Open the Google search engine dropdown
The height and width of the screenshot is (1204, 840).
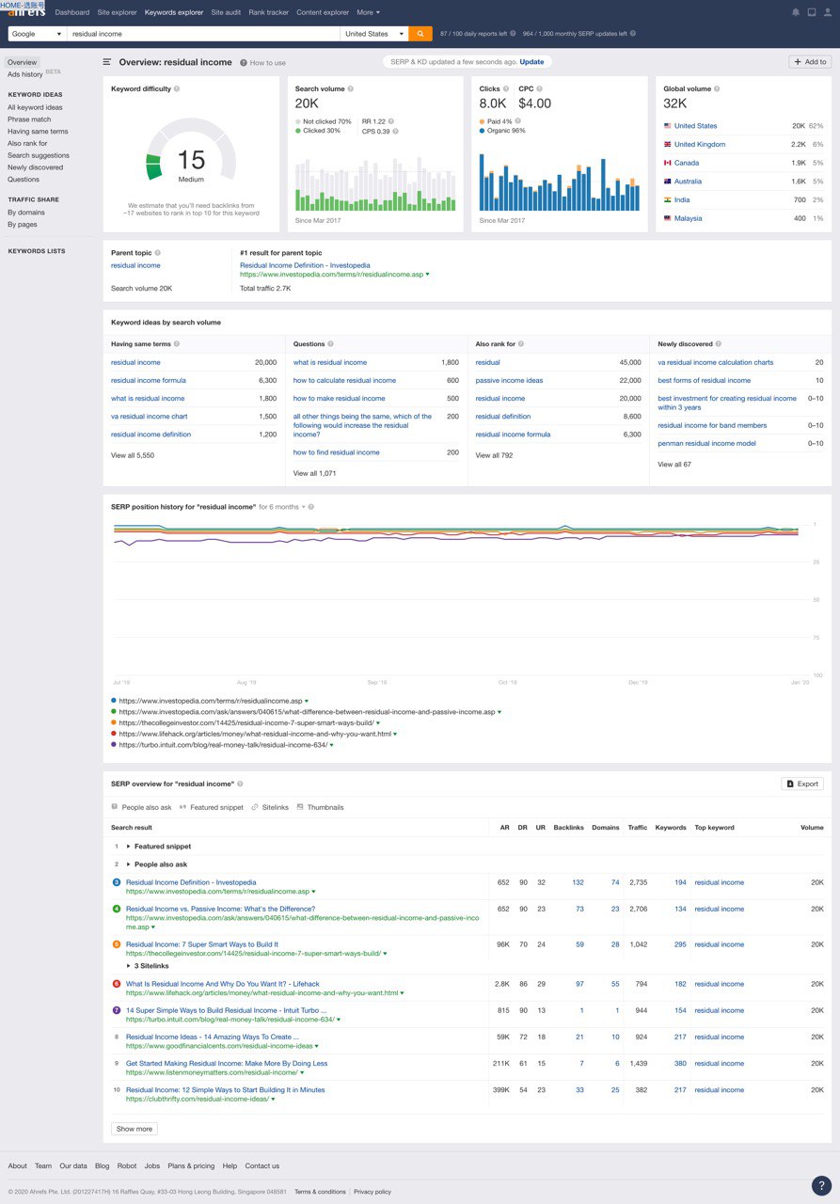37,34
